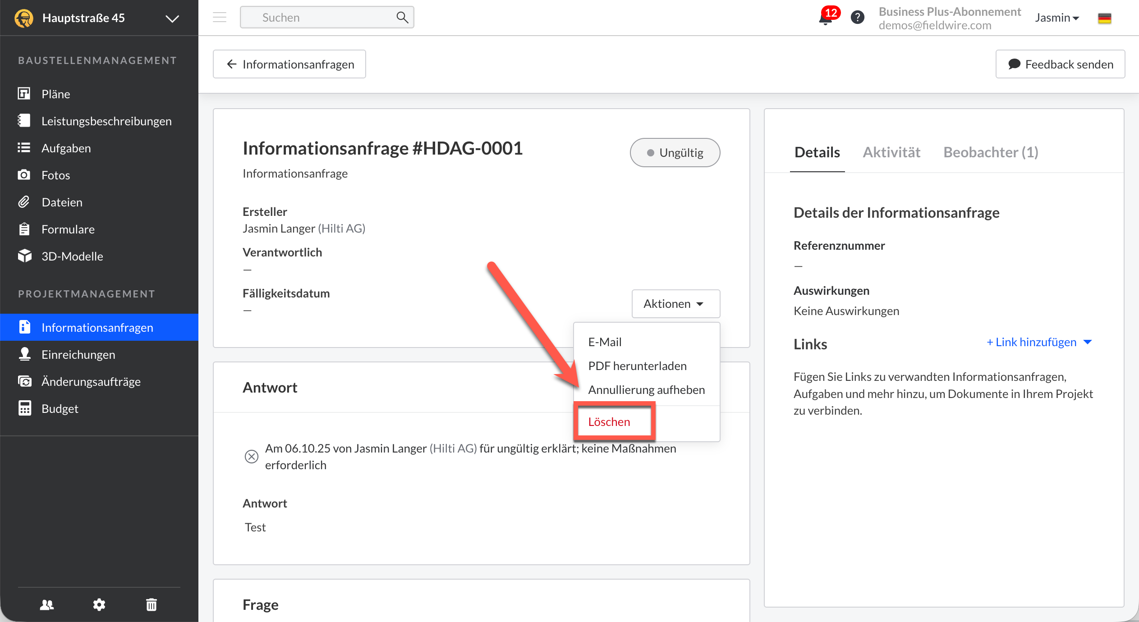The width and height of the screenshot is (1139, 622).
Task: Click the German flag language icon
Action: [1104, 18]
